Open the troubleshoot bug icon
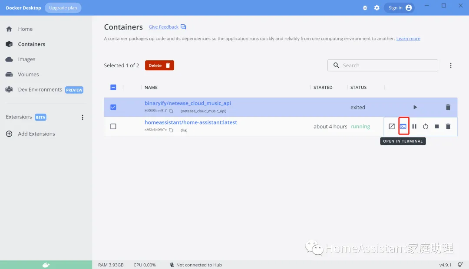Viewport: 469px width, 269px height. [365, 8]
